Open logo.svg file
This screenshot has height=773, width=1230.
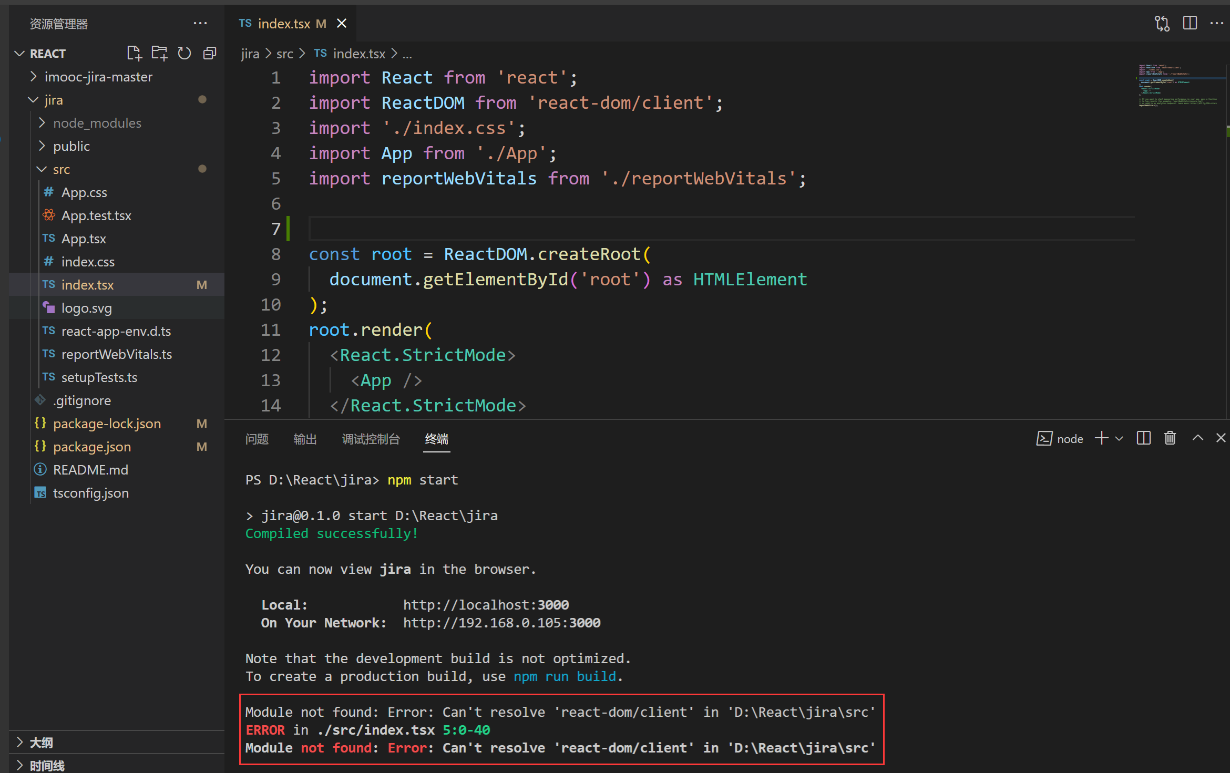pyautogui.click(x=117, y=308)
